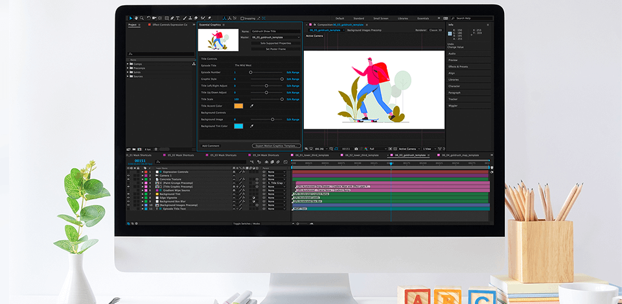Select the Hand tool
622x304 pixels.
coord(135,18)
